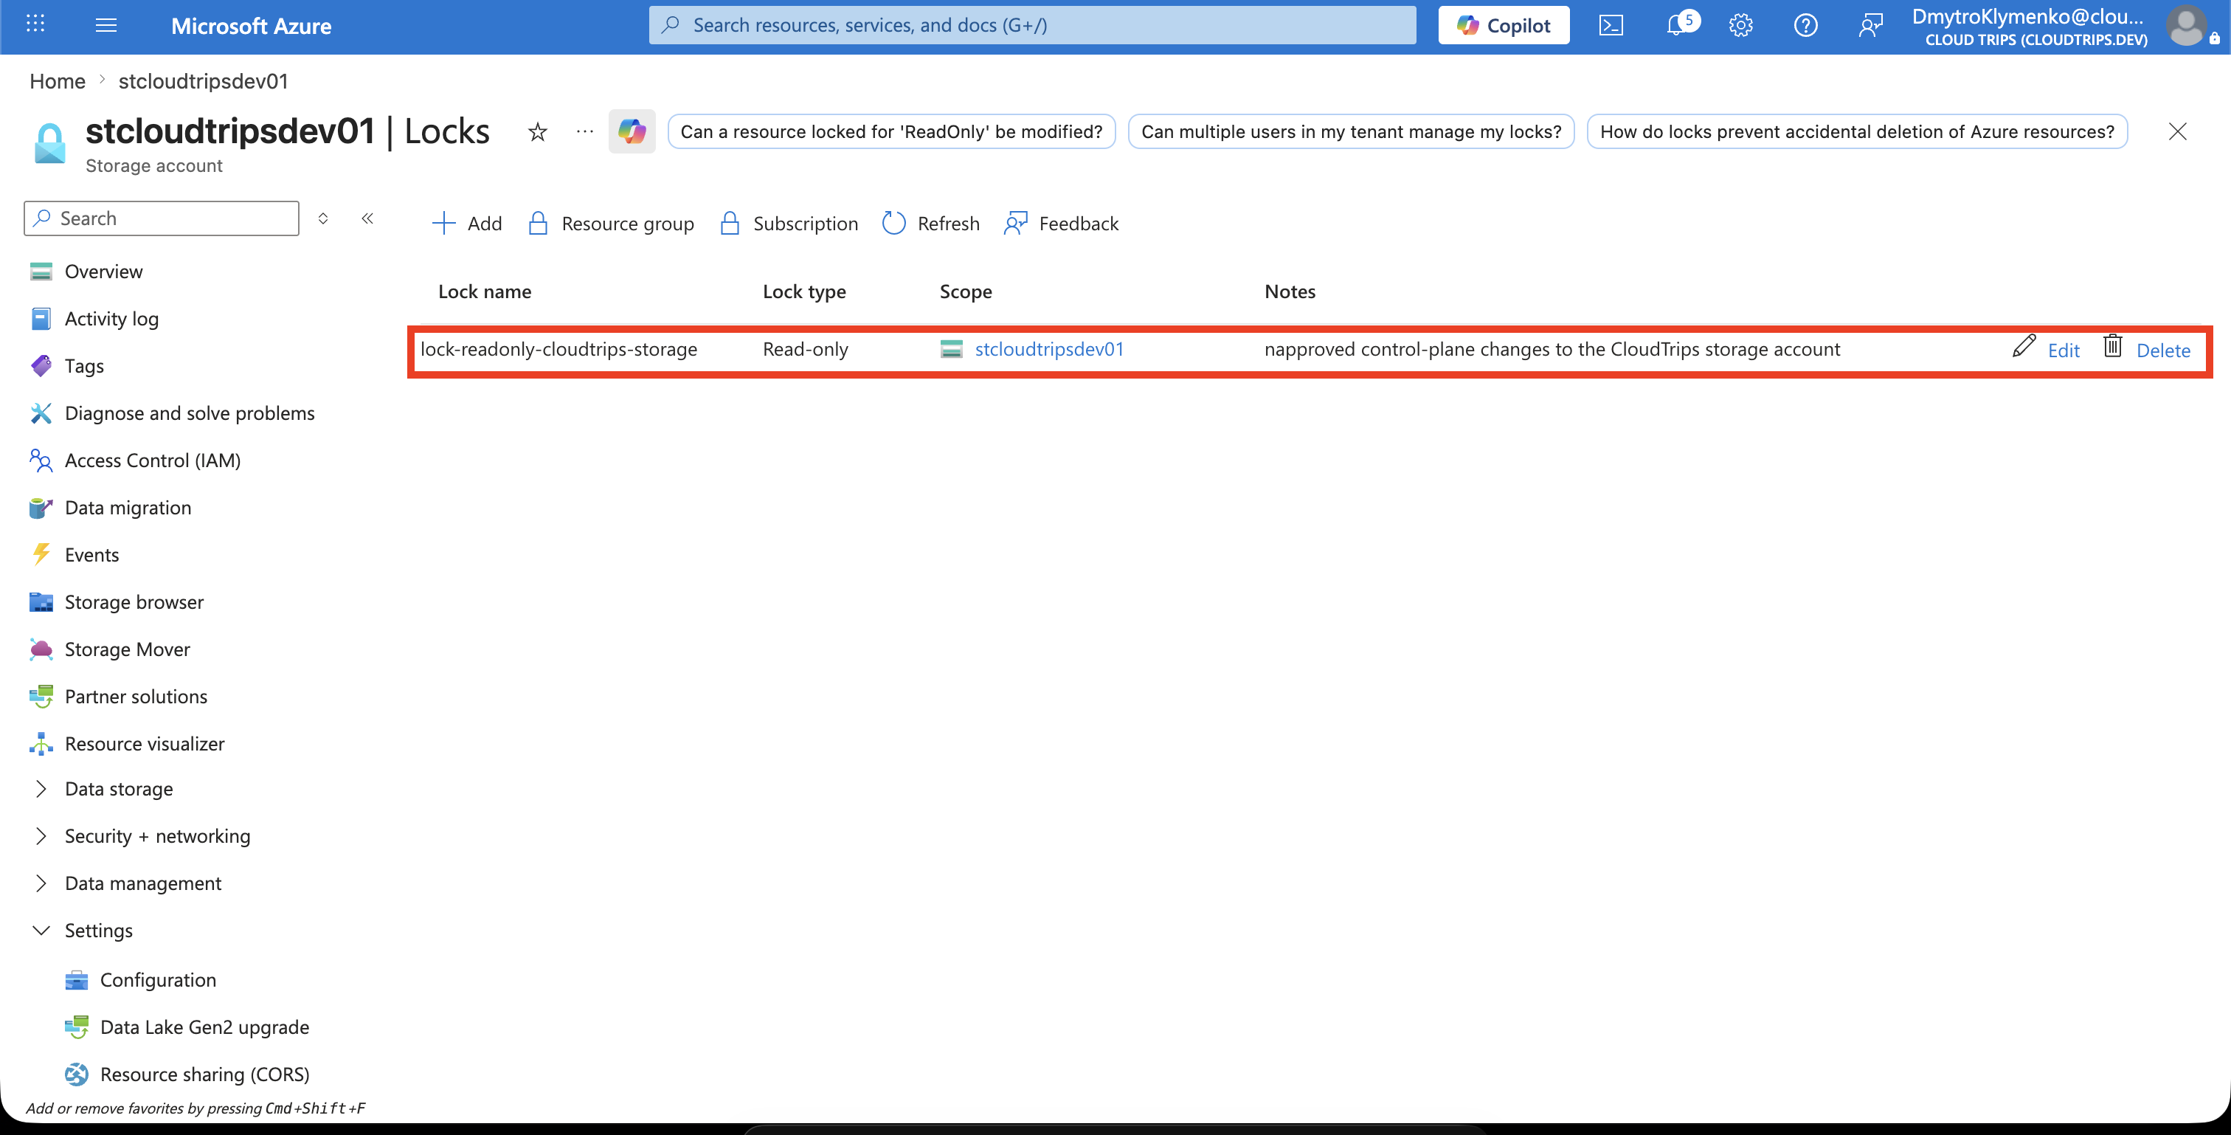Screen dimensions: 2231x1135
Task: Open portal settings gear
Action: click(1741, 25)
